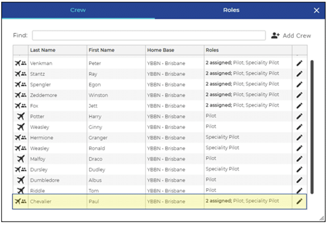Click plane and group icon for Venkman

(x=20, y=63)
